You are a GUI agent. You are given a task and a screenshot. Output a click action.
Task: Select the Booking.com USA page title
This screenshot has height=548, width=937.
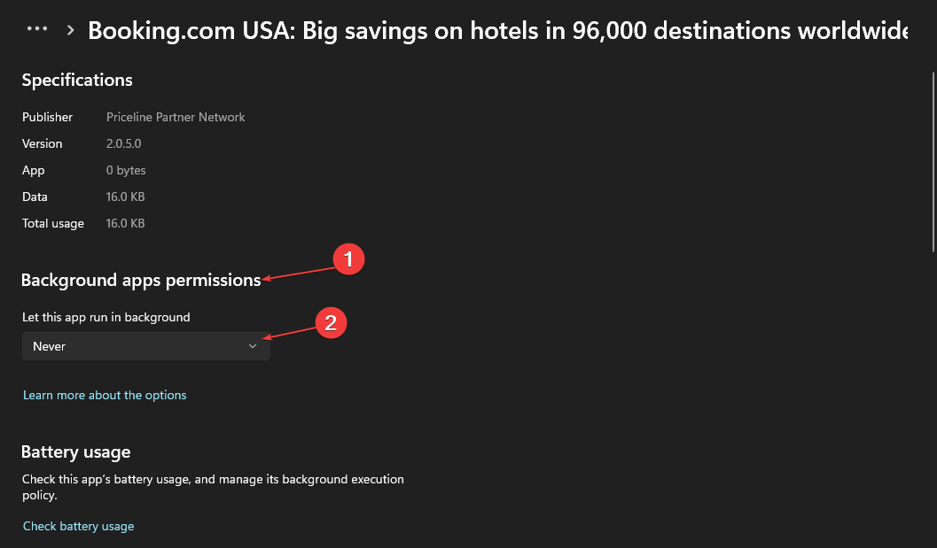[x=497, y=30]
